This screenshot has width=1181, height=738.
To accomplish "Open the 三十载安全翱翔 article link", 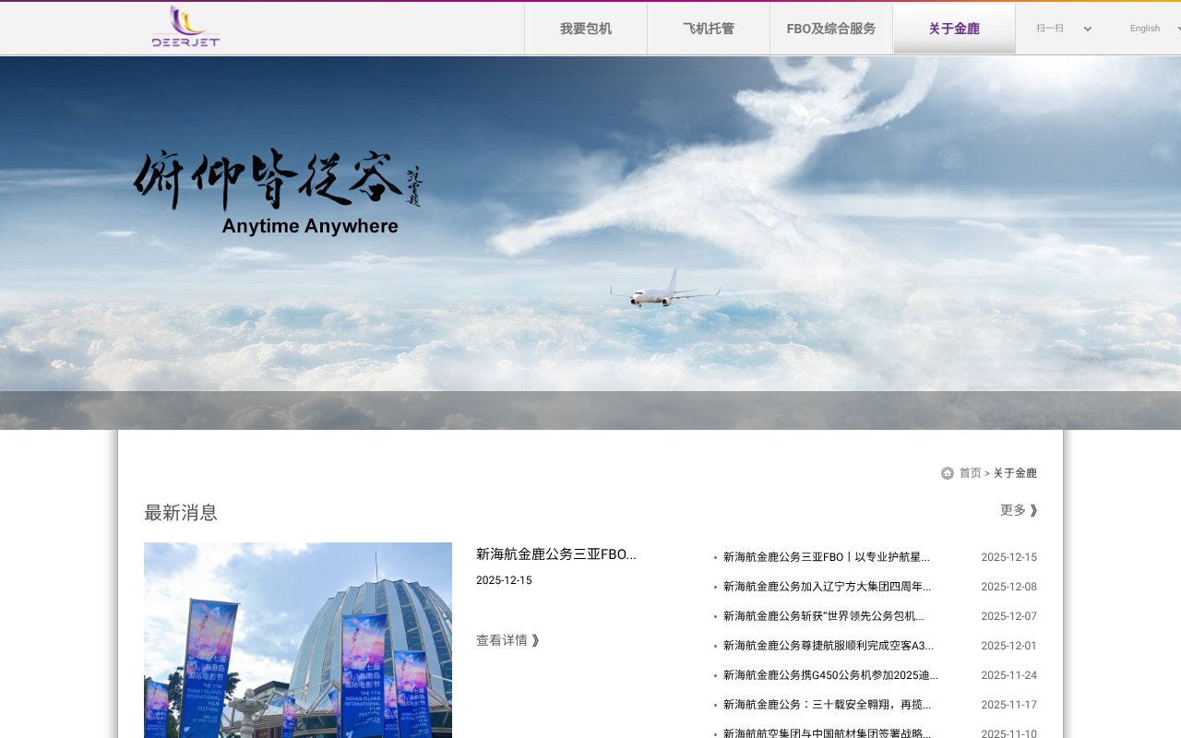I will pyautogui.click(x=824, y=704).
